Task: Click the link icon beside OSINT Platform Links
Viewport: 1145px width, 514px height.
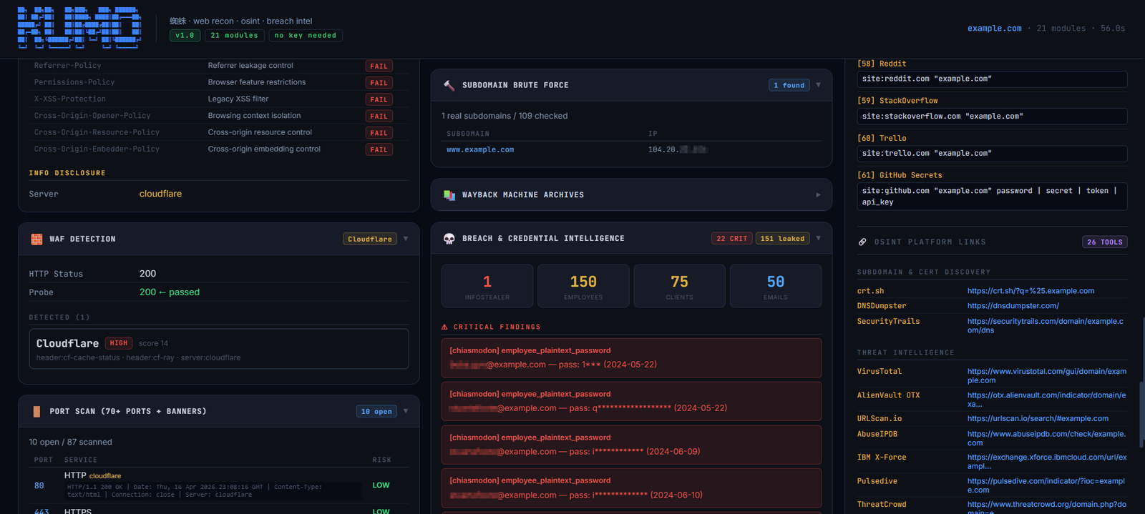Action: point(862,242)
